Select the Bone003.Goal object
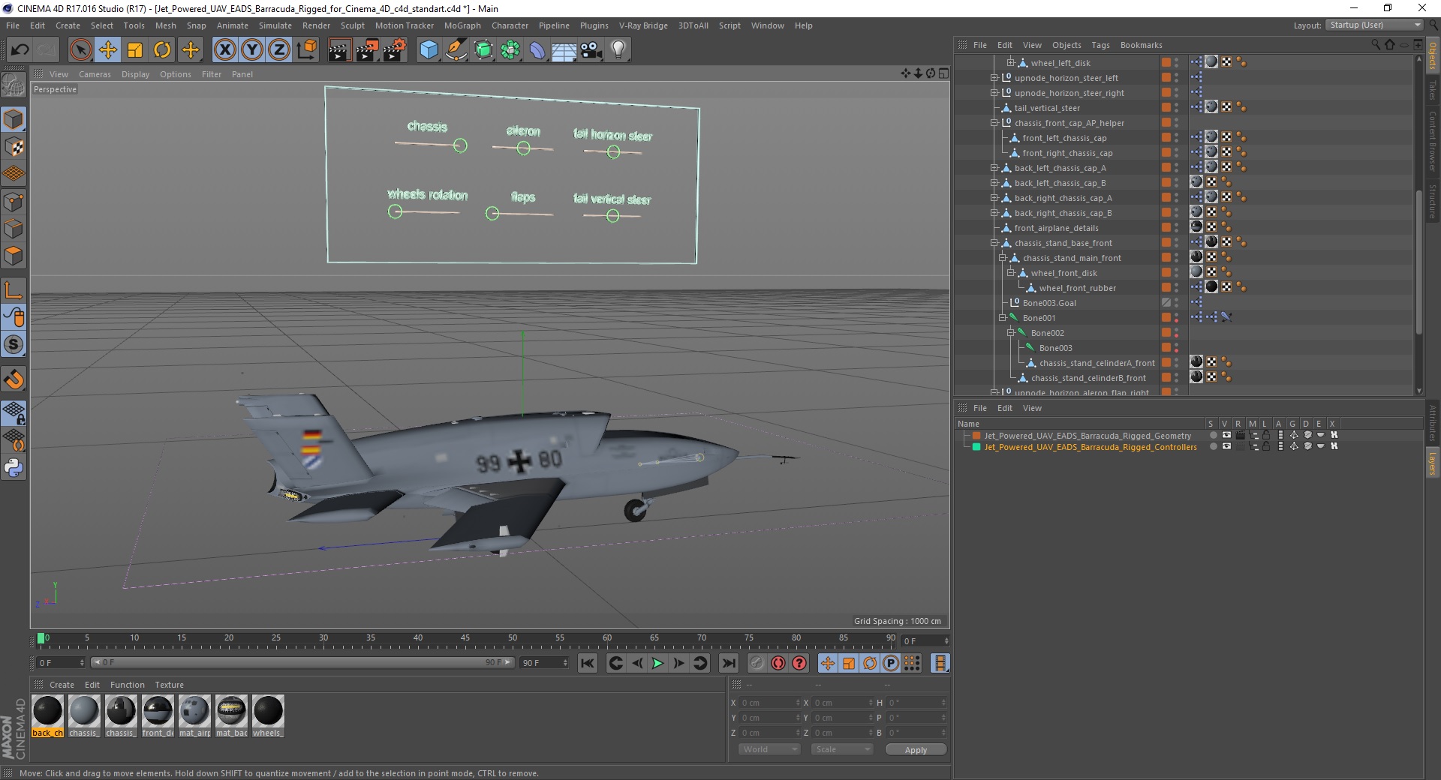1441x780 pixels. (x=1049, y=303)
